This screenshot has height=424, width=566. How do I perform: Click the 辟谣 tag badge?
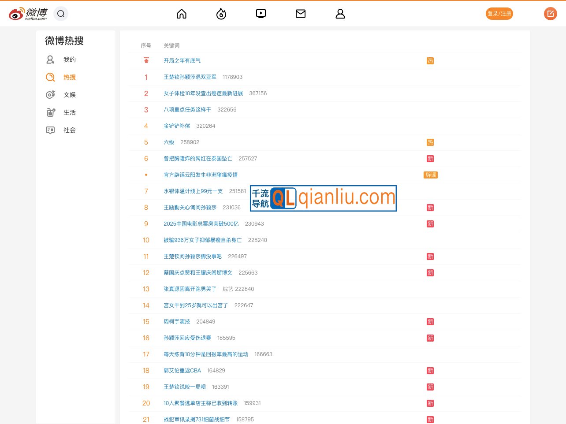431,175
